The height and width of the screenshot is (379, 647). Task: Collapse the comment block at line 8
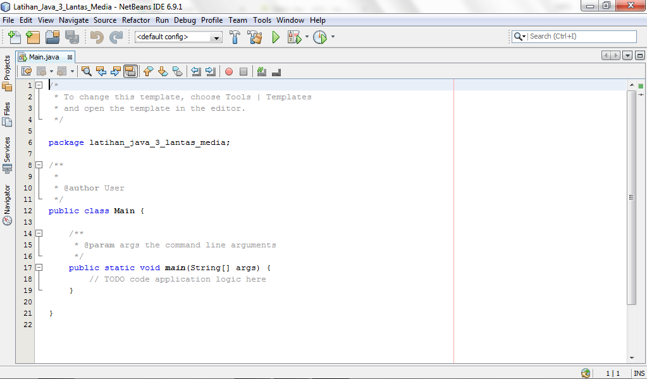pos(39,165)
